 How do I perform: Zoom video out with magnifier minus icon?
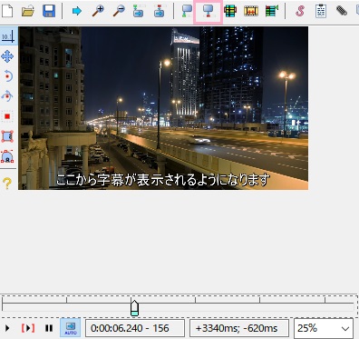pyautogui.click(x=119, y=11)
